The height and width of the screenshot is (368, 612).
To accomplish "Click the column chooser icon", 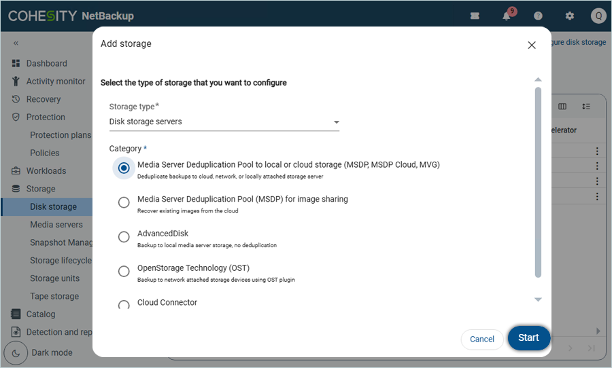I will point(562,107).
